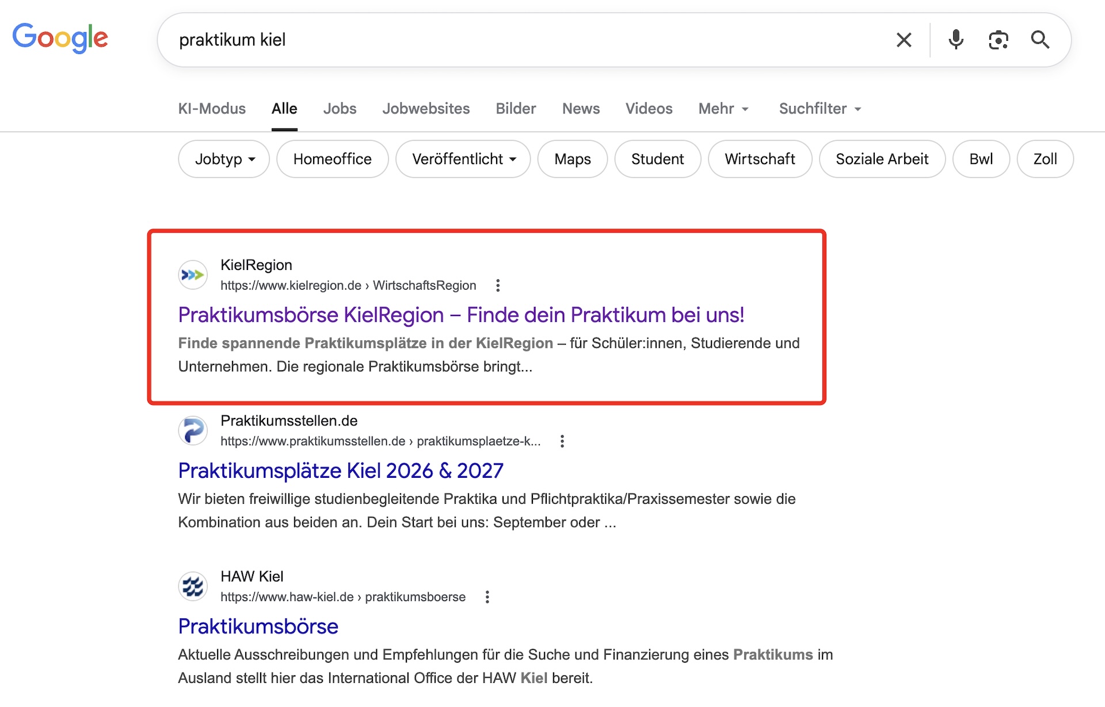This screenshot has width=1105, height=707.
Task: Toggle the Homeoffice filter chip
Action: [x=332, y=159]
